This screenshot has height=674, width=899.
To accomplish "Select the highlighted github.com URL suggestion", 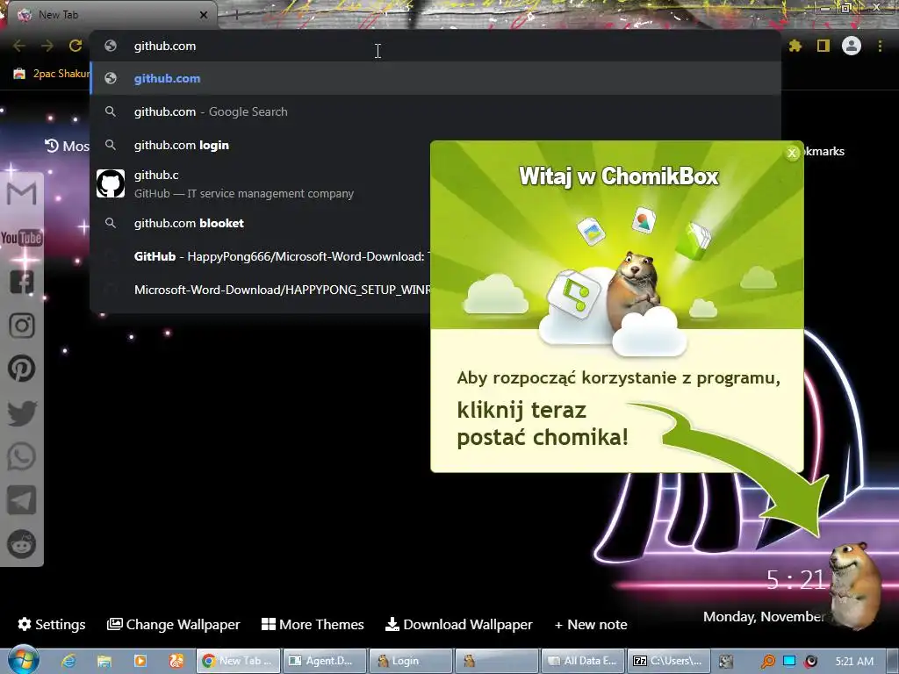I will pyautogui.click(x=435, y=78).
